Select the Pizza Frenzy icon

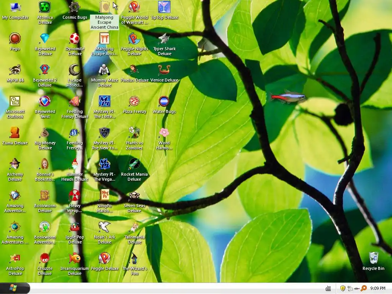tap(134, 101)
